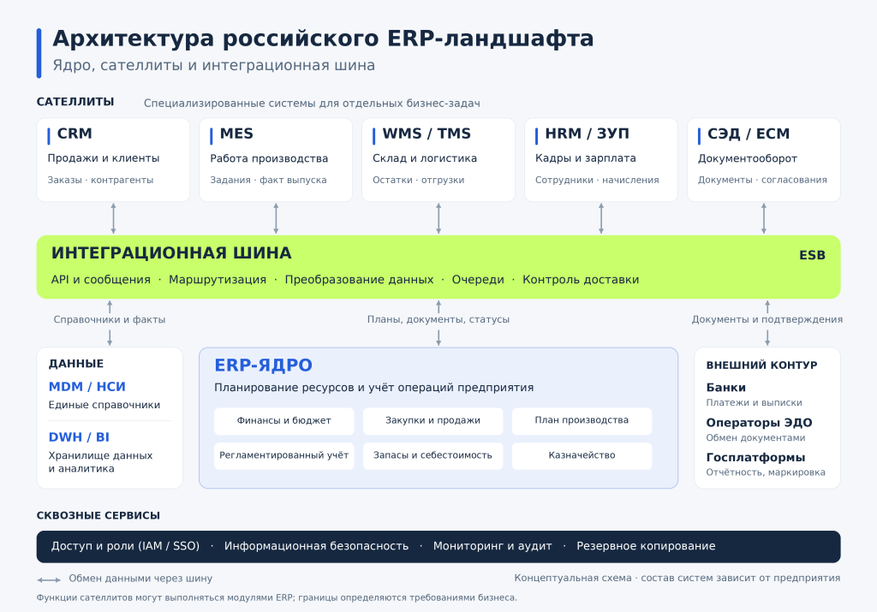
Task: Select the 'Закупки и продажи' module box
Action: coord(433,421)
